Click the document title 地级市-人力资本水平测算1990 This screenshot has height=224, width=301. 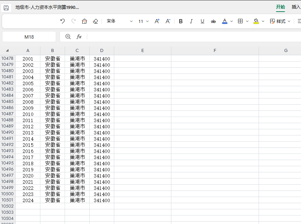point(47,8)
